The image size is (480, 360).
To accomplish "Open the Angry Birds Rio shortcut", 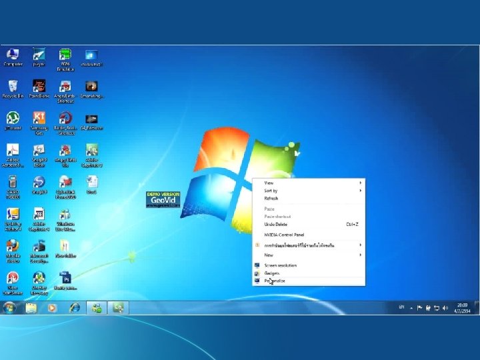I will point(65,151).
